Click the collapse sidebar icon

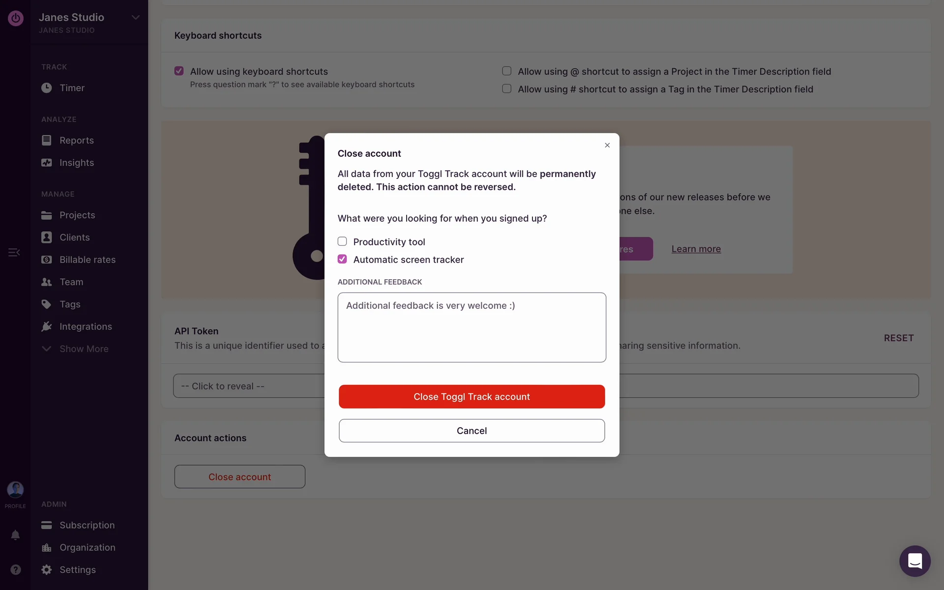14,252
